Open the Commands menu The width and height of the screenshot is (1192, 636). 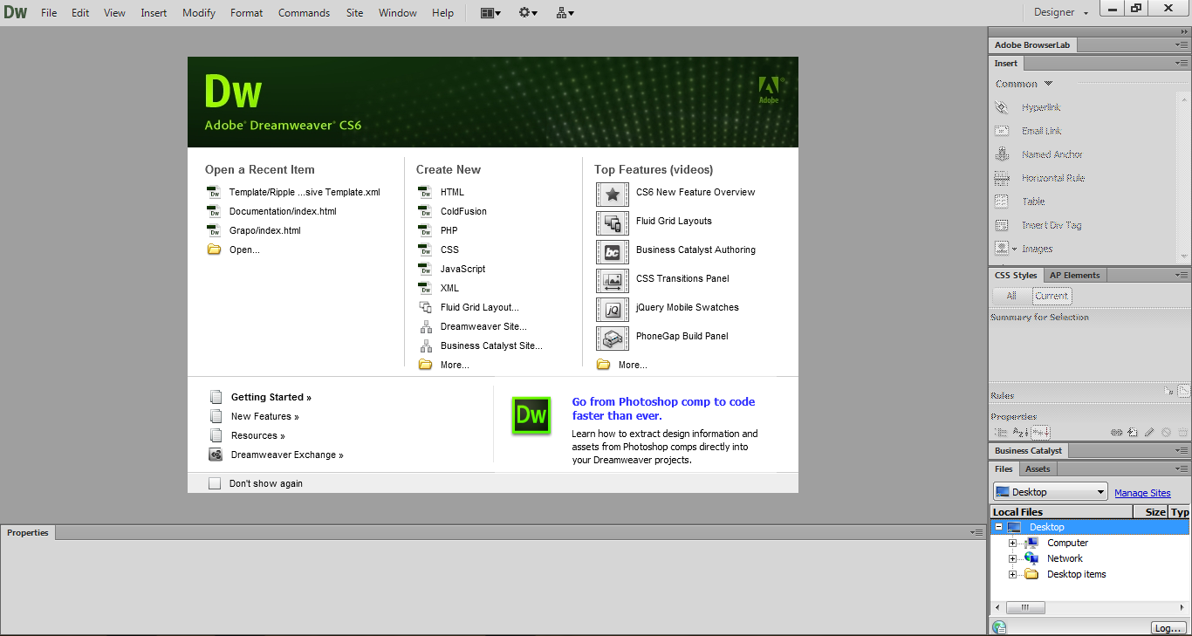[x=304, y=12]
